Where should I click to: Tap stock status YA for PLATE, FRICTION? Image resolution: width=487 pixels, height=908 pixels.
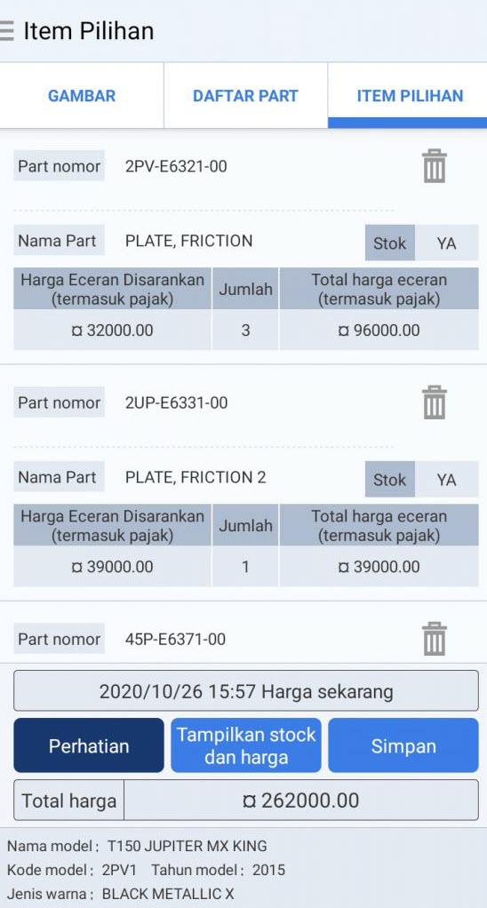click(x=446, y=243)
